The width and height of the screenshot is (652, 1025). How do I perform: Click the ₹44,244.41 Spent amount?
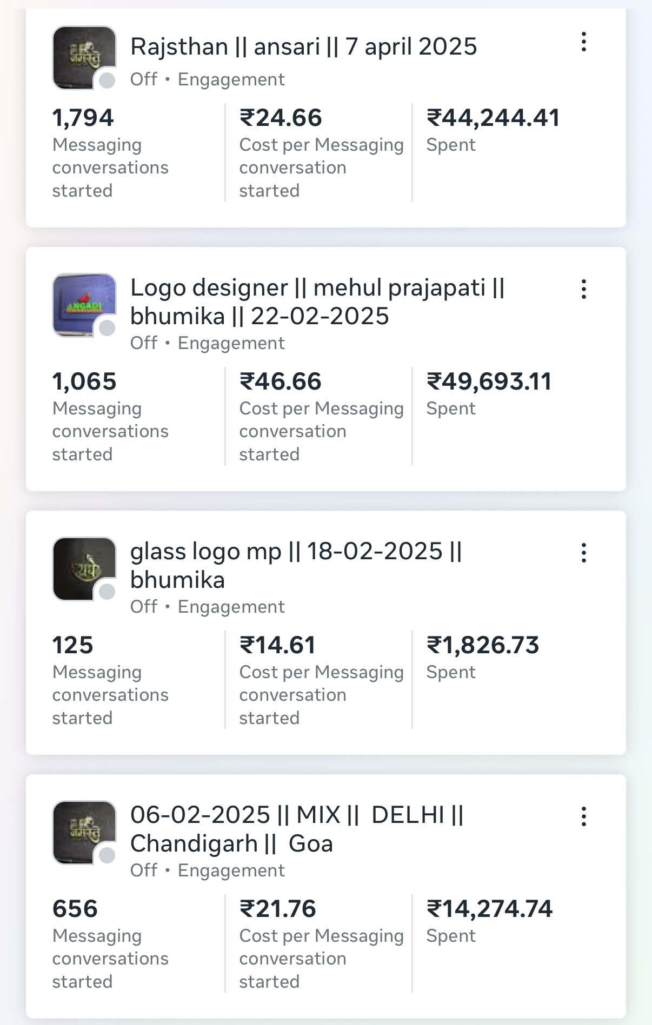[x=493, y=118]
